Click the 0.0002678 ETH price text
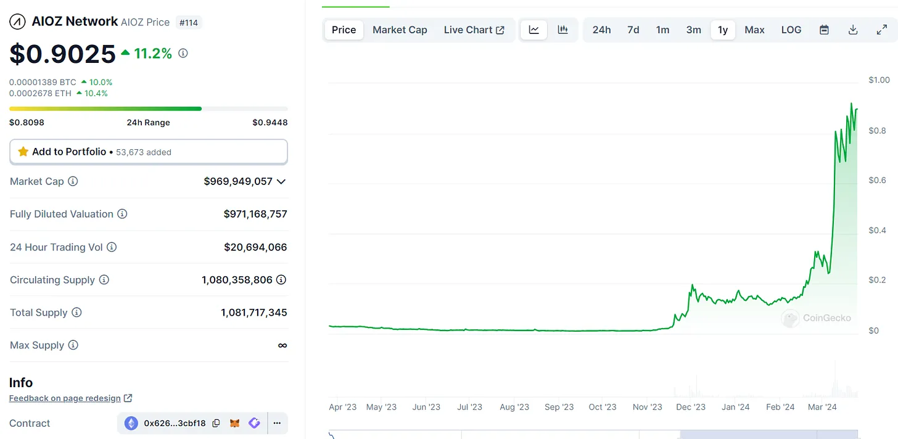 click(41, 93)
